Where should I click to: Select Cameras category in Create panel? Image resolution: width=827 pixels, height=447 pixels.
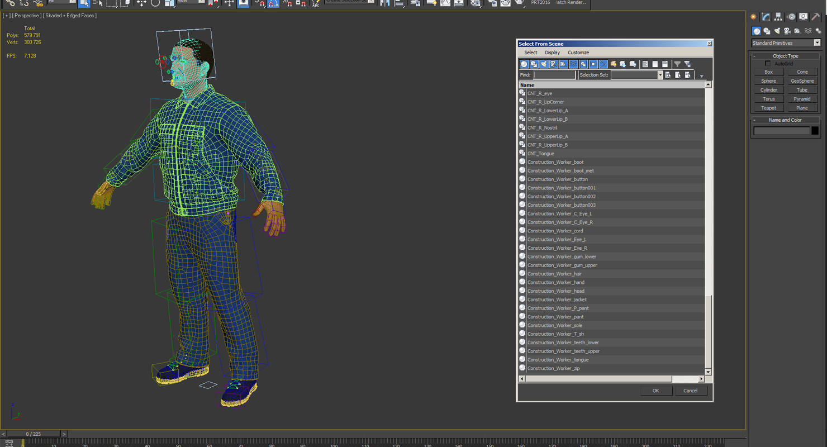coord(787,31)
